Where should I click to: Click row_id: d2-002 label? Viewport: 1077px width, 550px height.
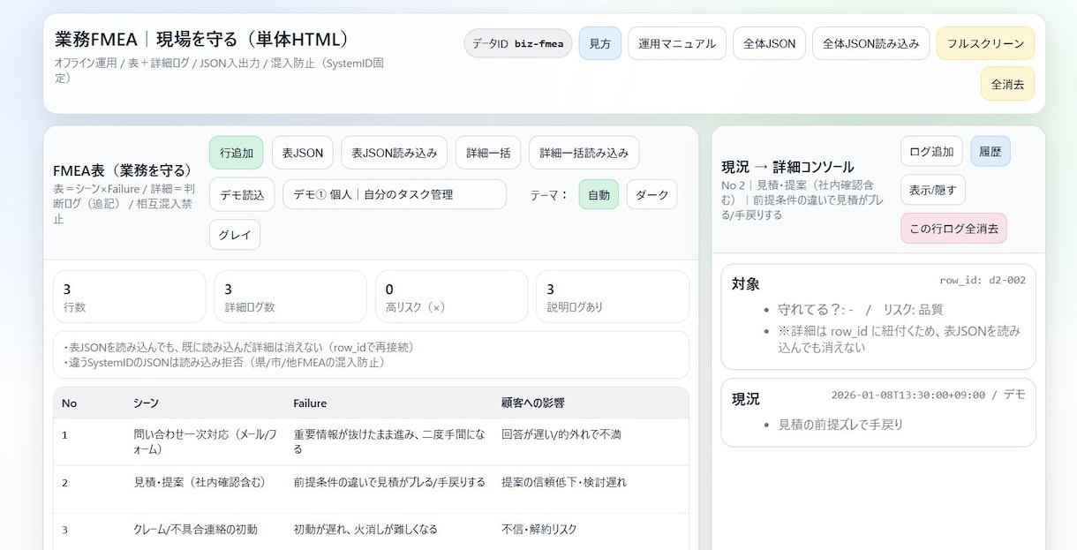983,280
